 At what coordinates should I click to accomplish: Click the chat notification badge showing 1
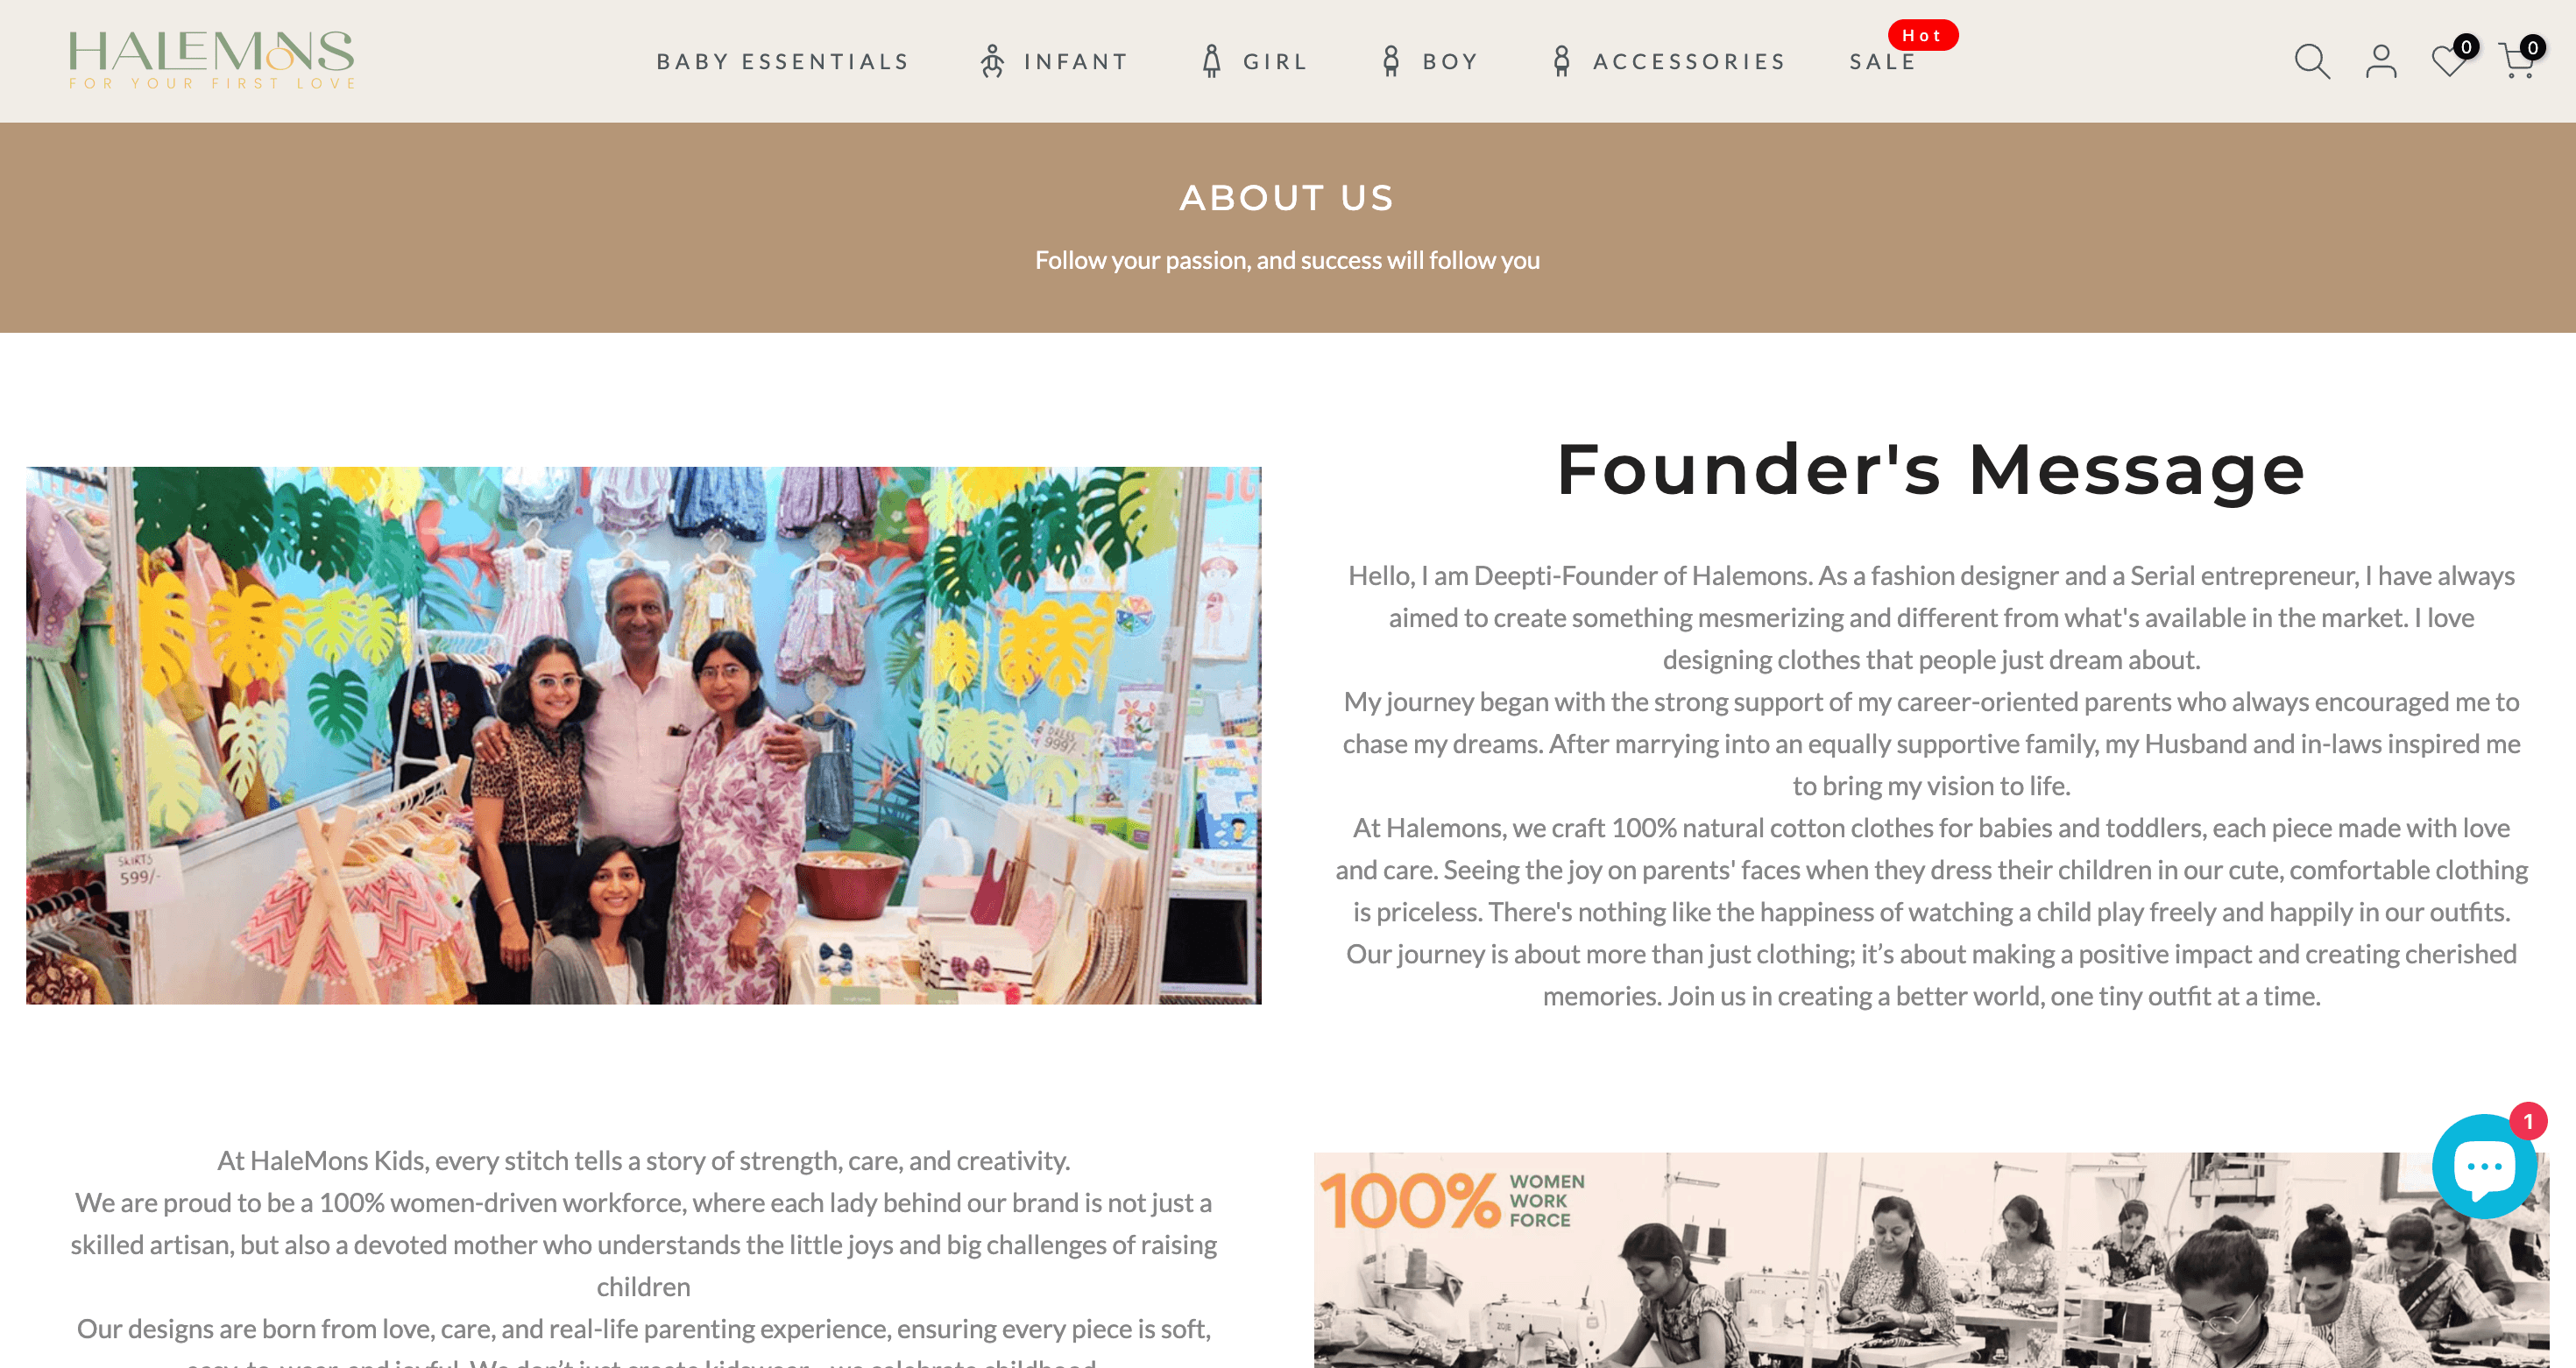click(x=2527, y=1121)
